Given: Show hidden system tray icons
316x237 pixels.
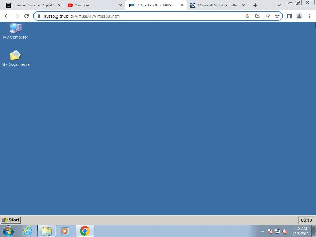Looking at the screenshot, I should (262, 231).
